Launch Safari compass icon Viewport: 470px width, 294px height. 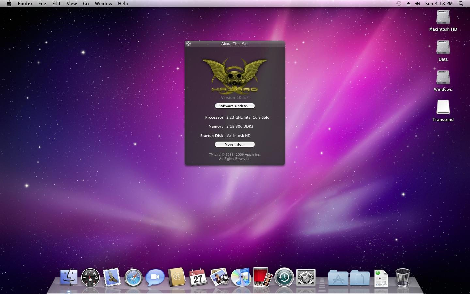tap(133, 278)
